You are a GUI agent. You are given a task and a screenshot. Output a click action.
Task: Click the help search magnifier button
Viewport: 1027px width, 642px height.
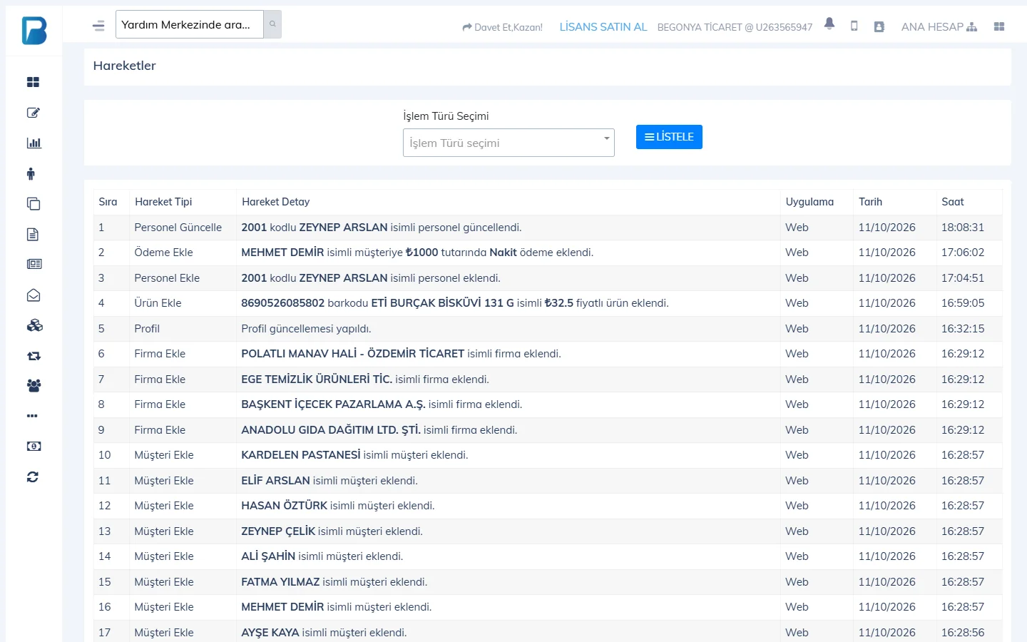tap(272, 24)
